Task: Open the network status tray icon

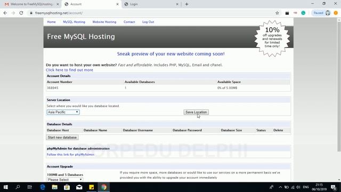Action: pyautogui.click(x=293, y=187)
